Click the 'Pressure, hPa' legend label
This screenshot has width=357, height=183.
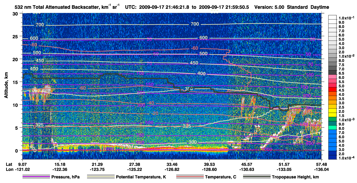[65, 177]
